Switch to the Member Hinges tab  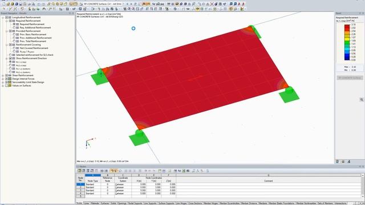[210, 203]
